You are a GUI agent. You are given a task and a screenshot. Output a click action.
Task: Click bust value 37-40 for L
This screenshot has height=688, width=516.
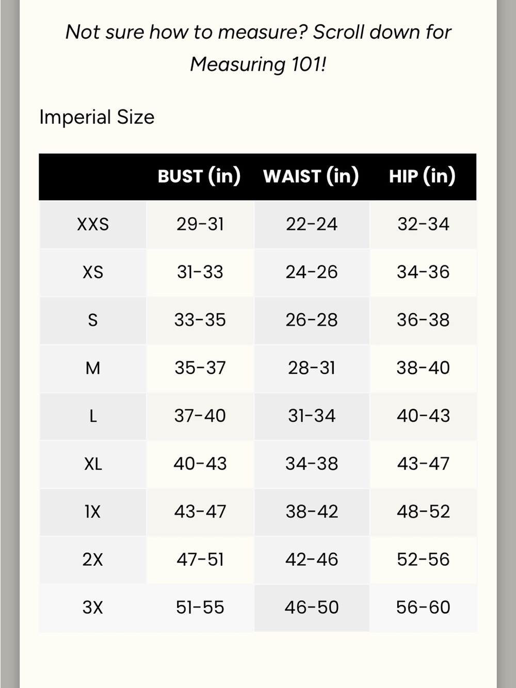(x=200, y=416)
